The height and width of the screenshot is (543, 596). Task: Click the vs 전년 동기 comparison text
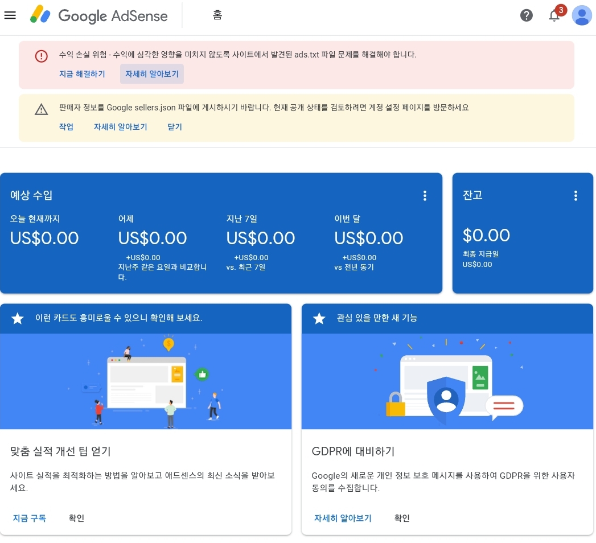354,267
